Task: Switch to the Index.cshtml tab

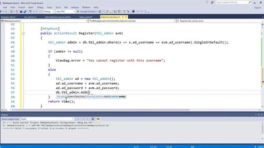Action: tap(86, 17)
